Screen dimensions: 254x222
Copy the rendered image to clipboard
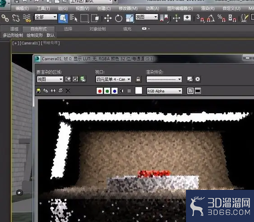(46, 91)
